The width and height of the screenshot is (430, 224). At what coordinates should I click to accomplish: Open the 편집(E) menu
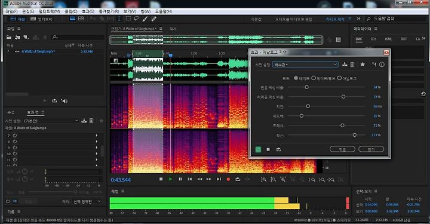coord(28,11)
